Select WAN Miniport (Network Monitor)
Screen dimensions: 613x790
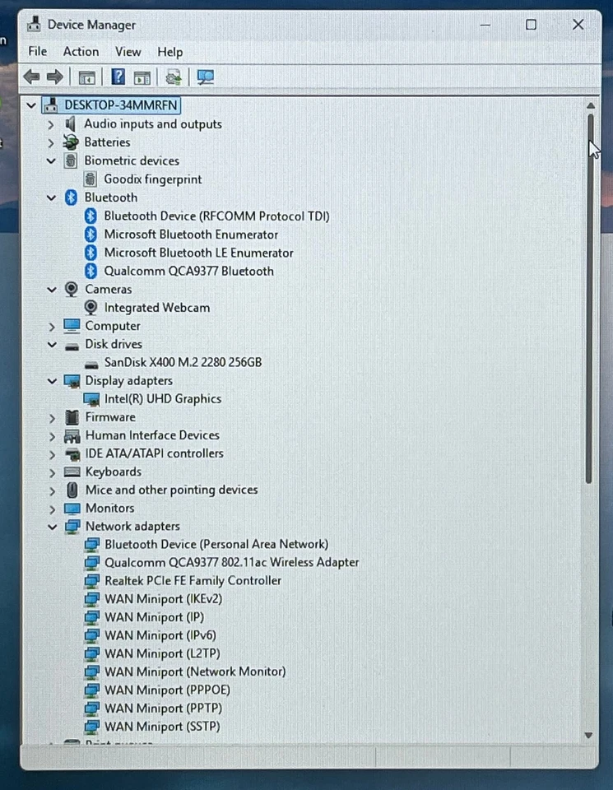coord(195,671)
